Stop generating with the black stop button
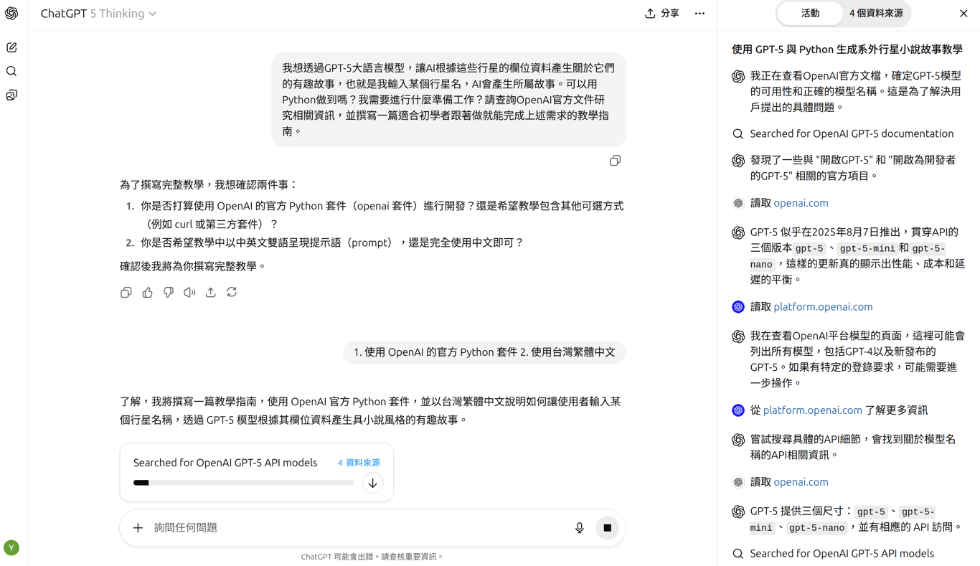 point(608,528)
